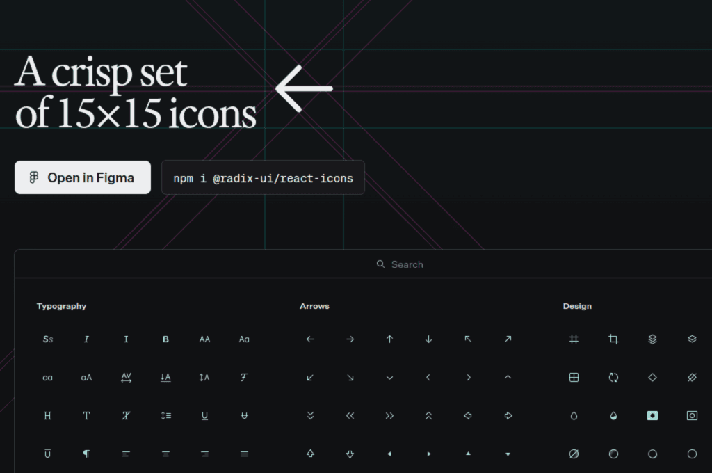Choose the align baseline icon with underlined A
Viewport: 712px width, 473px height.
(x=165, y=378)
